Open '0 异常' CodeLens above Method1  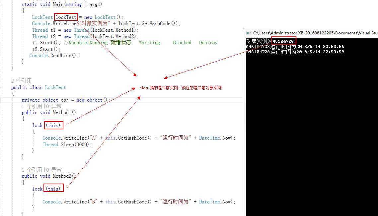pos(54,106)
